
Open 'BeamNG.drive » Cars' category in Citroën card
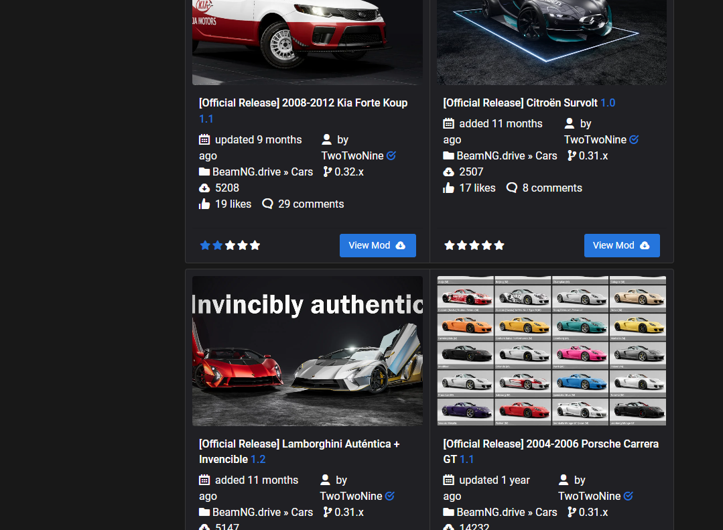tap(507, 156)
